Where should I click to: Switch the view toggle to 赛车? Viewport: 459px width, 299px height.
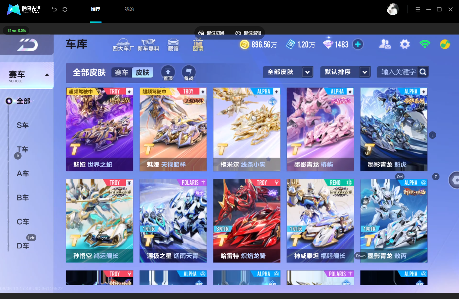point(122,72)
